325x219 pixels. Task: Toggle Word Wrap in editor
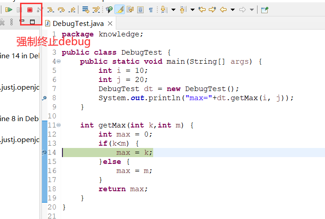pyautogui.click(x=130, y=10)
